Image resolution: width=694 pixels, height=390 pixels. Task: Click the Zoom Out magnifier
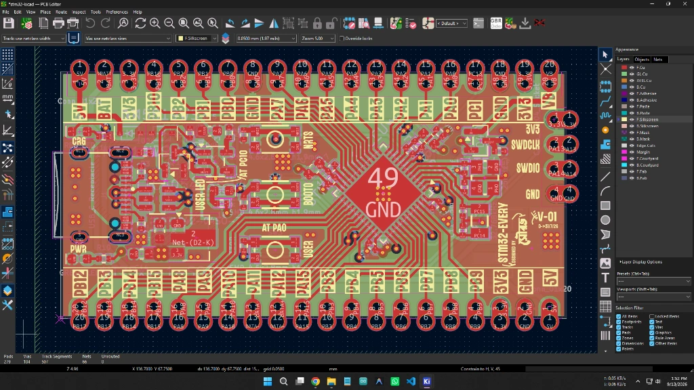pos(169,23)
